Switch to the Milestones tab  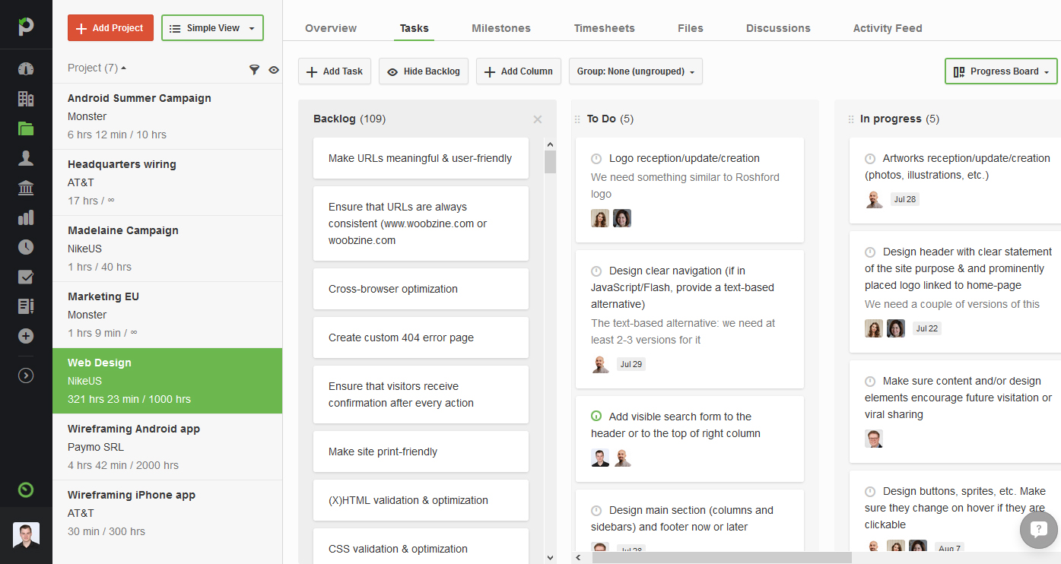(x=500, y=28)
